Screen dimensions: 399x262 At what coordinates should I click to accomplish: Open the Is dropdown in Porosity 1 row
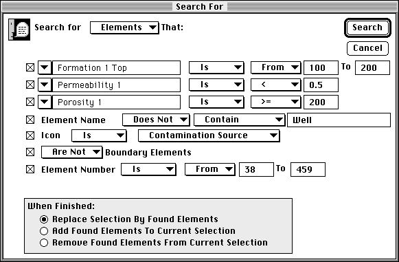point(216,102)
